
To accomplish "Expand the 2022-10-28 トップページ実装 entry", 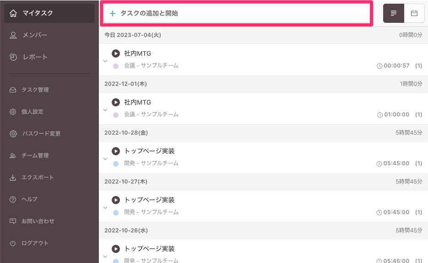I will 105,158.
